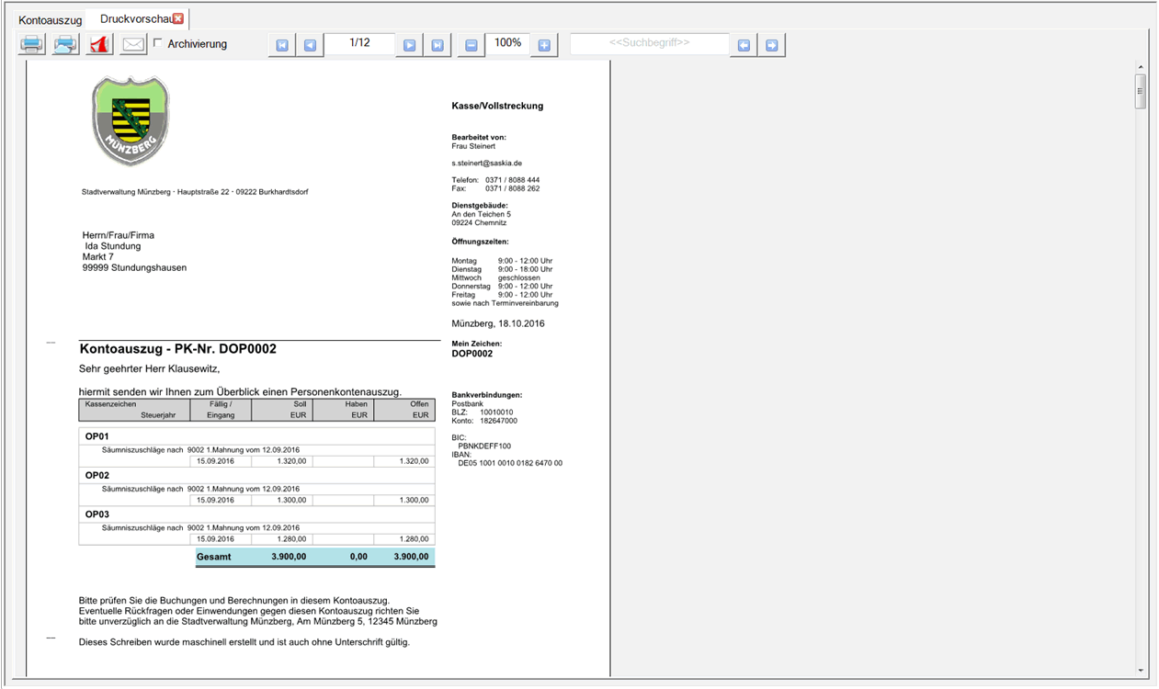
Task: Click the vertical scrollbar down arrow
Action: (1141, 671)
